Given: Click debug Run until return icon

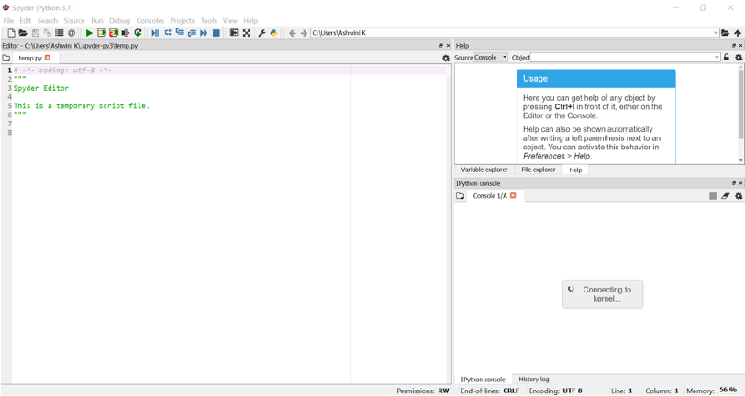Looking at the screenshot, I should point(192,33).
